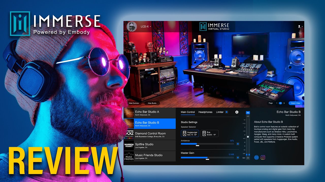This screenshot has width=325, height=182.
Task: Select Echo Bar Studio A
Action: (x=150, y=113)
